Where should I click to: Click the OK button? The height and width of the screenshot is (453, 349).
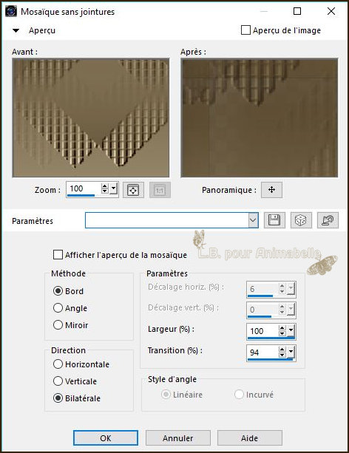point(106,438)
